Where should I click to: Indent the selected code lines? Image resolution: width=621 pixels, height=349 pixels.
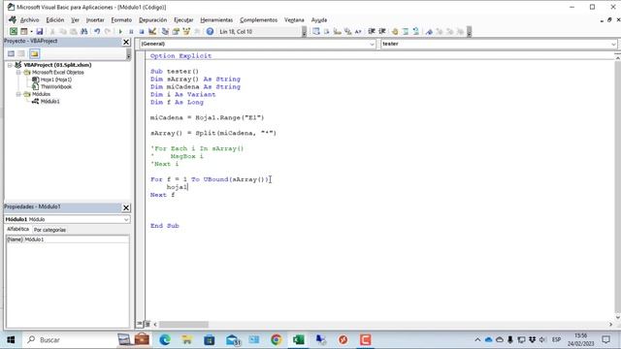pyautogui.click(x=372, y=31)
